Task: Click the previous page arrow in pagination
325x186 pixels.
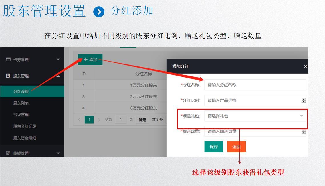Action: 79,120
